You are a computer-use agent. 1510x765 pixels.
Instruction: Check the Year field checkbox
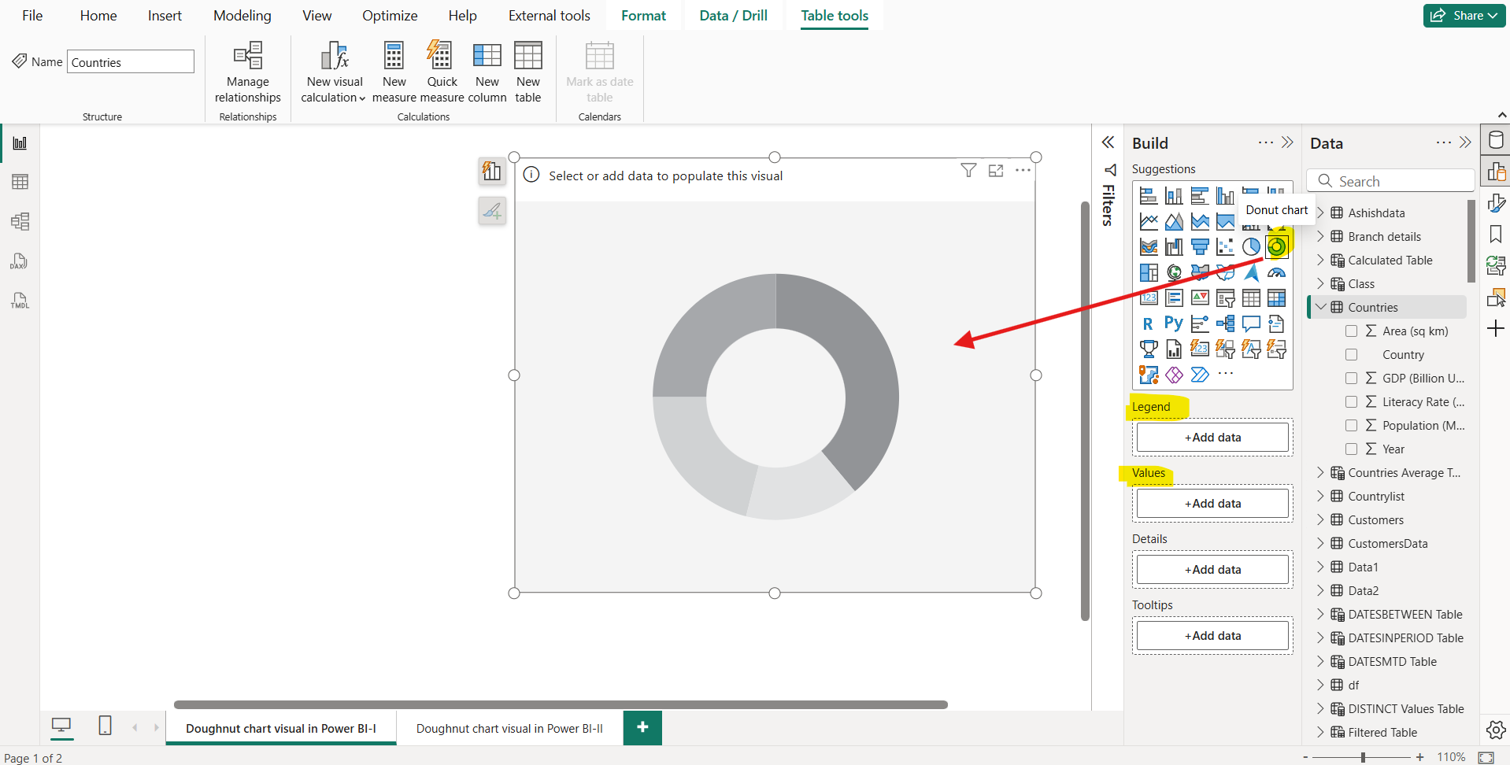[x=1352, y=449]
